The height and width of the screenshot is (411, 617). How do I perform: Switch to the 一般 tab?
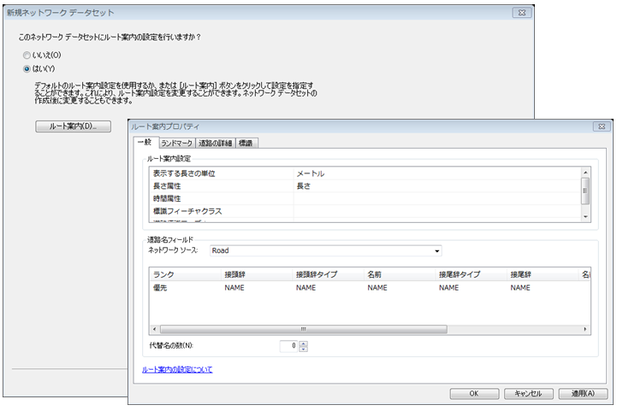pos(144,143)
